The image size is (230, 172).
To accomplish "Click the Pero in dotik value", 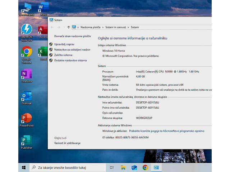I will click(174, 90).
